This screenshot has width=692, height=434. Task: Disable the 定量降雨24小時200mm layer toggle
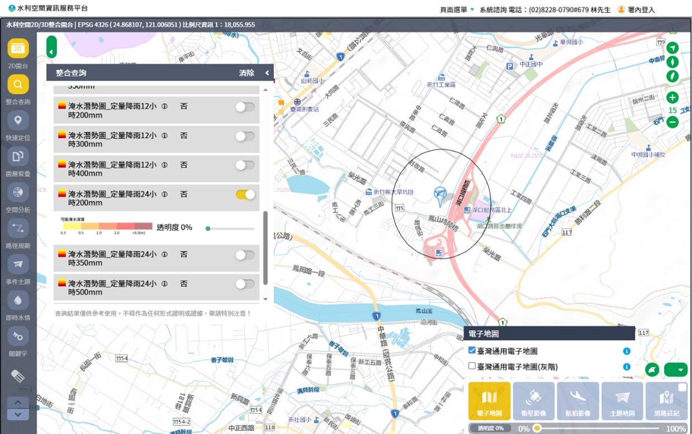point(245,194)
